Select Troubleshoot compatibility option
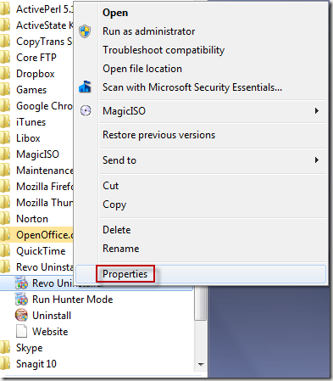The height and width of the screenshot is (381, 333). [x=164, y=50]
